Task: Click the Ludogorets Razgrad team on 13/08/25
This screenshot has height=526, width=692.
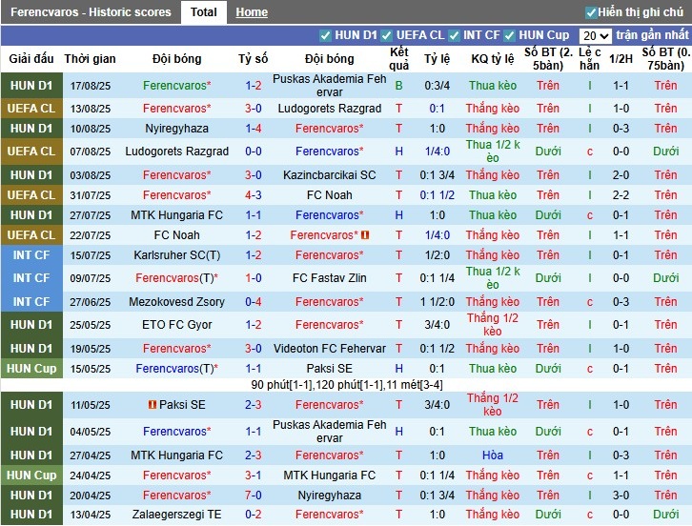Action: (329, 109)
